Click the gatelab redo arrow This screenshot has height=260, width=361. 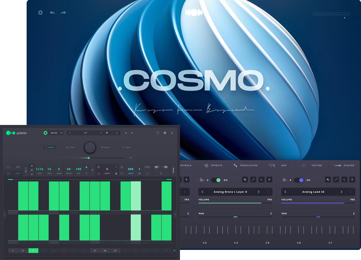tap(132, 133)
